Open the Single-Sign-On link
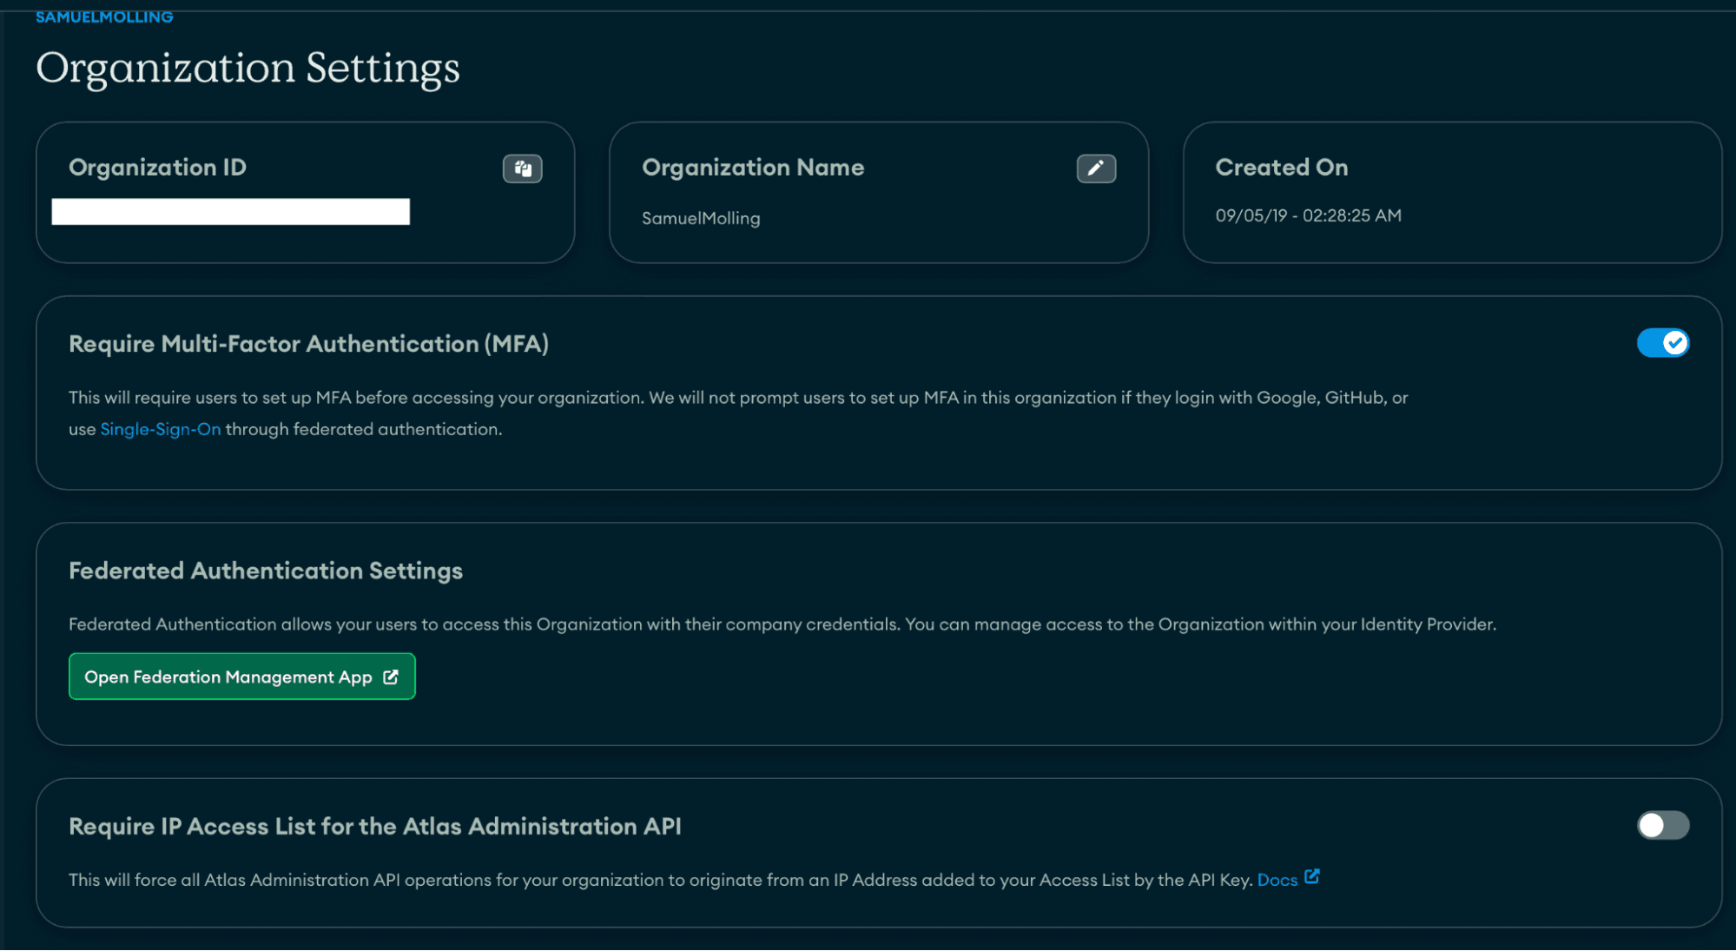 click(x=160, y=428)
